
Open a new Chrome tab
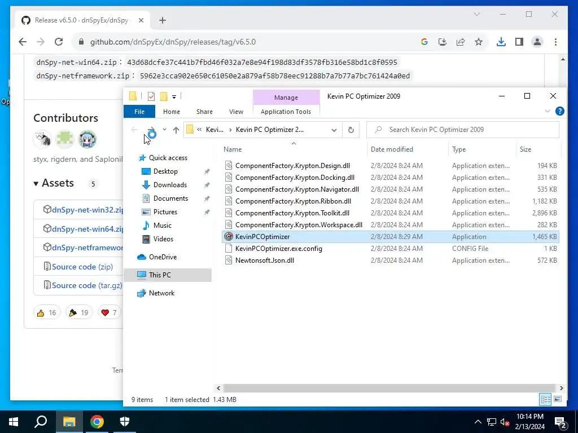(163, 20)
